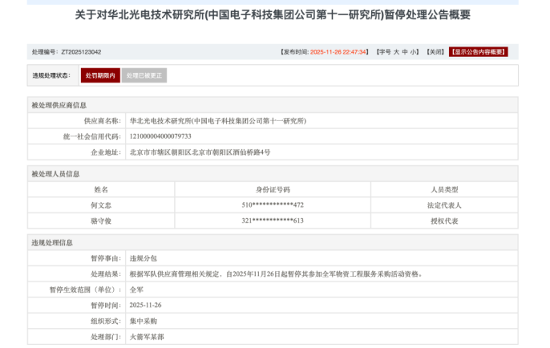Click the name 何文忠 in the personnel table
This screenshot has width=550, height=348.
point(101,205)
